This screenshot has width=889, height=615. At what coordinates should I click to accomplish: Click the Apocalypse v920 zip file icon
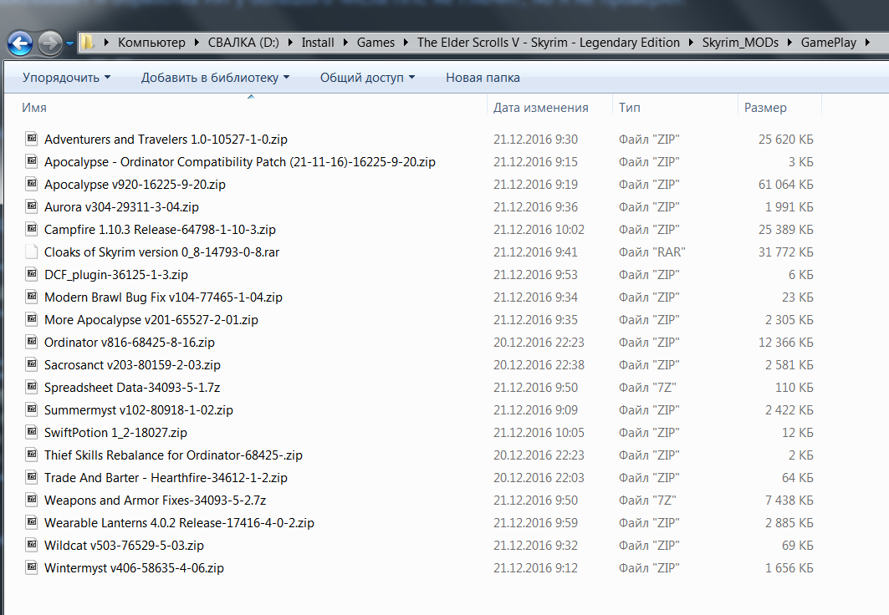(x=32, y=184)
